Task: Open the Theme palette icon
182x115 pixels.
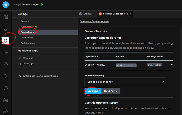Action: pyautogui.click(x=6, y=64)
